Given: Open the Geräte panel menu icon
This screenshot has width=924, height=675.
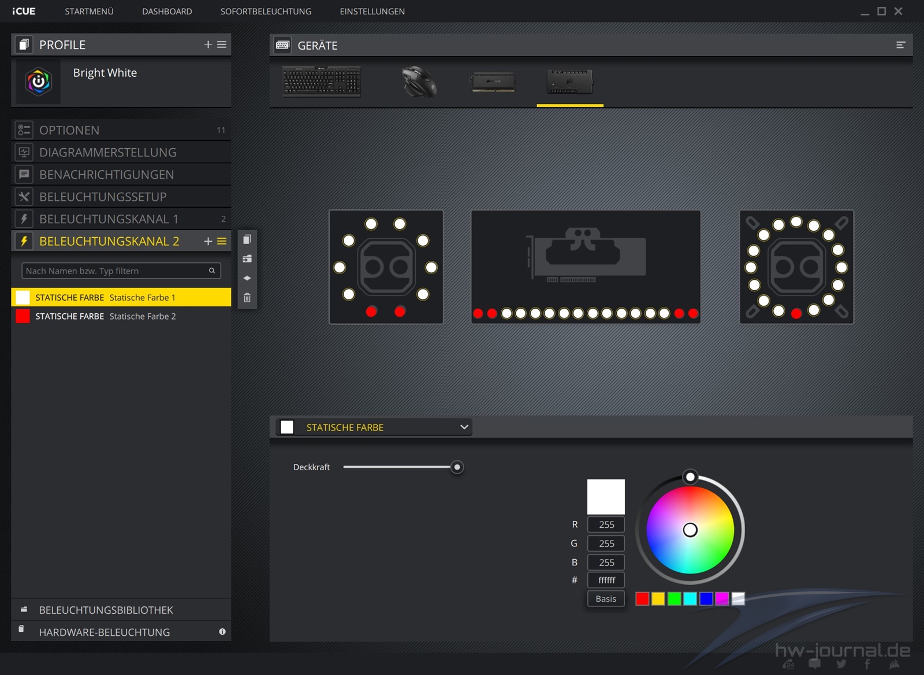Looking at the screenshot, I should (x=900, y=45).
